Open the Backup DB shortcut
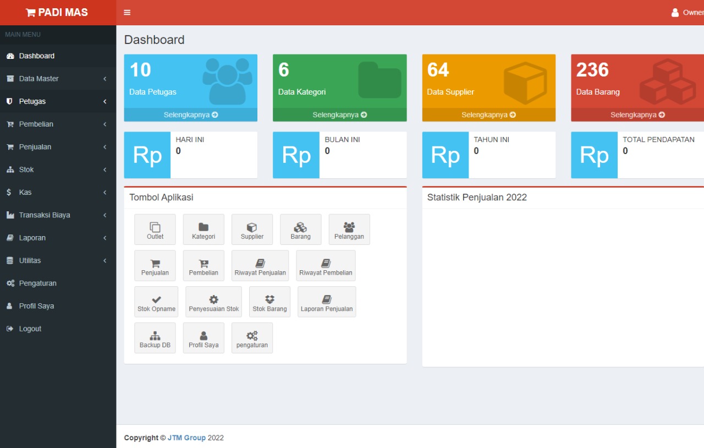The height and width of the screenshot is (448, 704). coord(155,338)
